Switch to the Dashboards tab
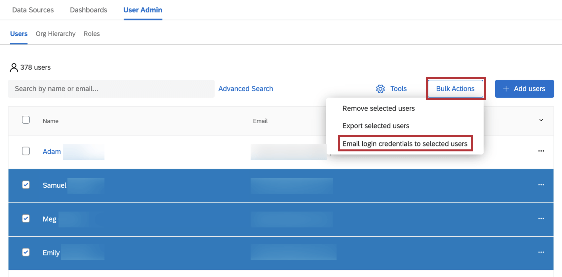The image size is (562, 277). [89, 10]
